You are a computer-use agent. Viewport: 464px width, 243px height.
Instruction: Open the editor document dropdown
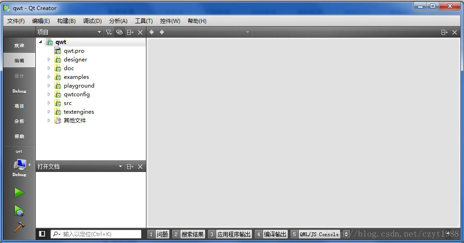(x=247, y=32)
